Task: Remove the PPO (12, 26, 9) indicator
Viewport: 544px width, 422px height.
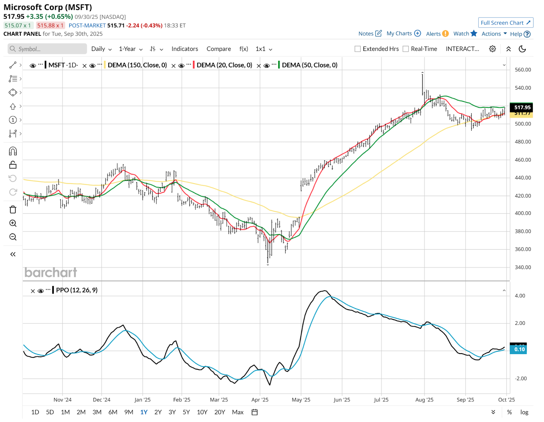Action: click(x=33, y=291)
